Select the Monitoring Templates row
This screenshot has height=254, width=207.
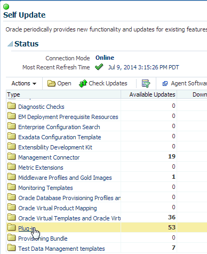pos(107,187)
